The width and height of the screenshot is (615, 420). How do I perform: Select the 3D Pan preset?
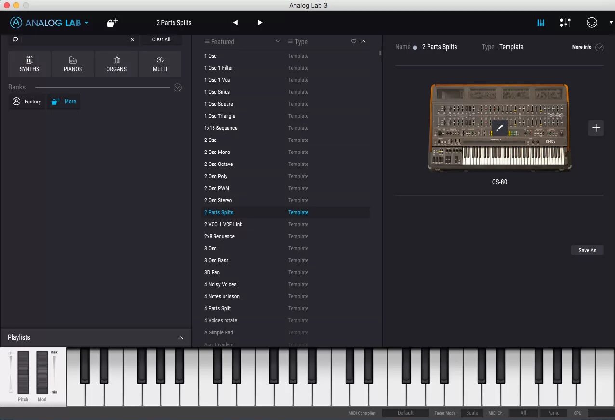click(x=287, y=272)
